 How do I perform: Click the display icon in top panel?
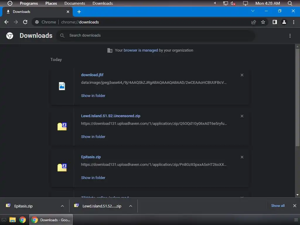pyautogui.click(x=245, y=3)
